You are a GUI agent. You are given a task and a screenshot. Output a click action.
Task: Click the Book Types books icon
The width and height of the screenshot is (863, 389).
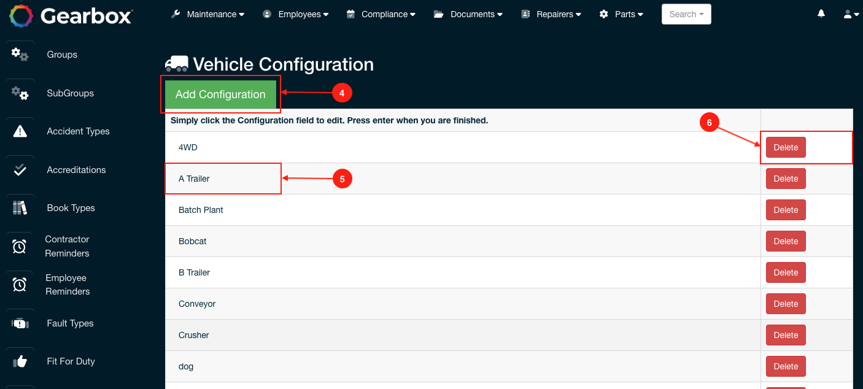click(x=20, y=208)
